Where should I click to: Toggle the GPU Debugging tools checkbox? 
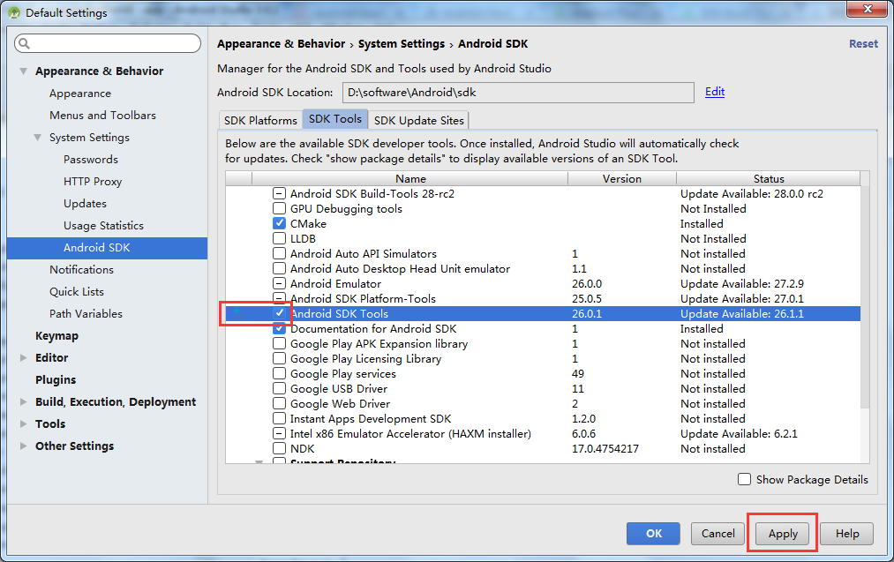tap(279, 208)
